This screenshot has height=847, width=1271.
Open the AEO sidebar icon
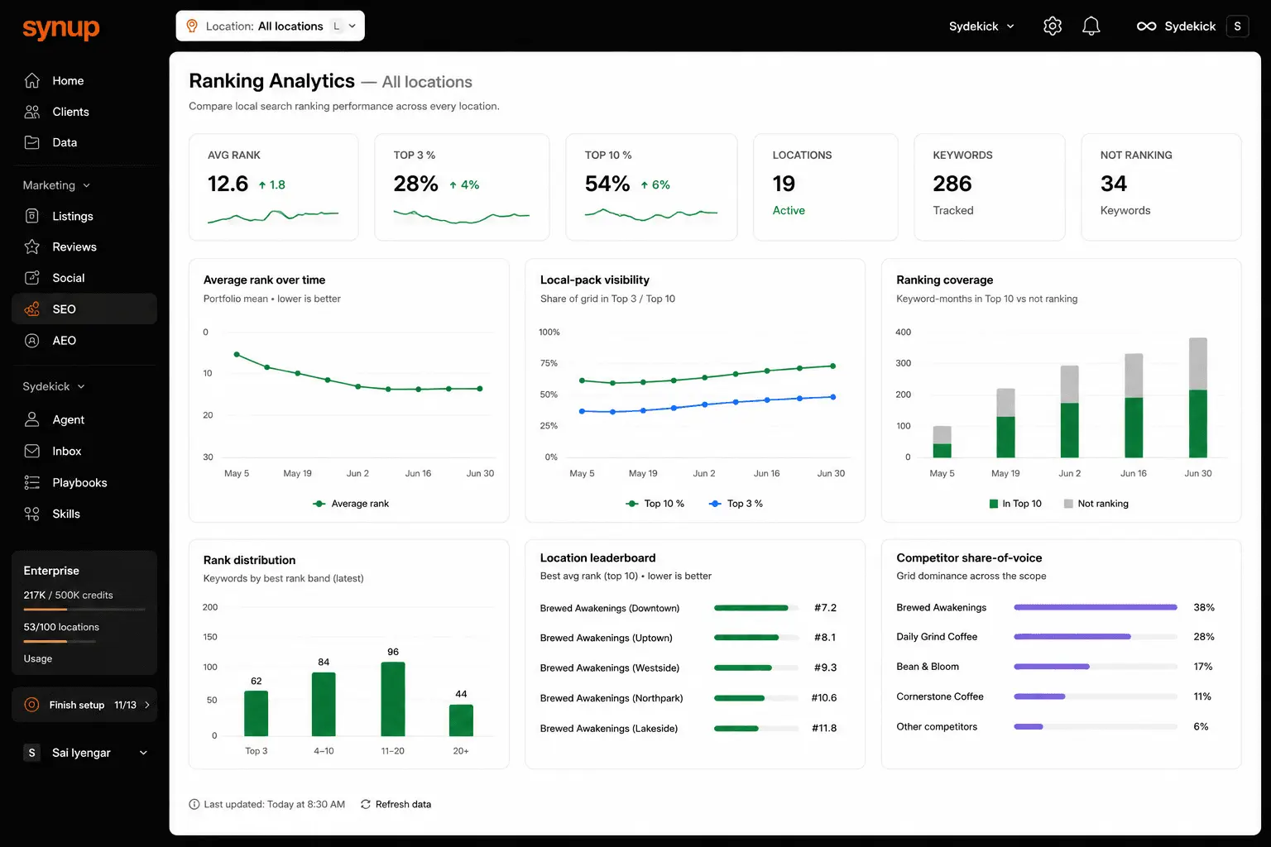(32, 340)
